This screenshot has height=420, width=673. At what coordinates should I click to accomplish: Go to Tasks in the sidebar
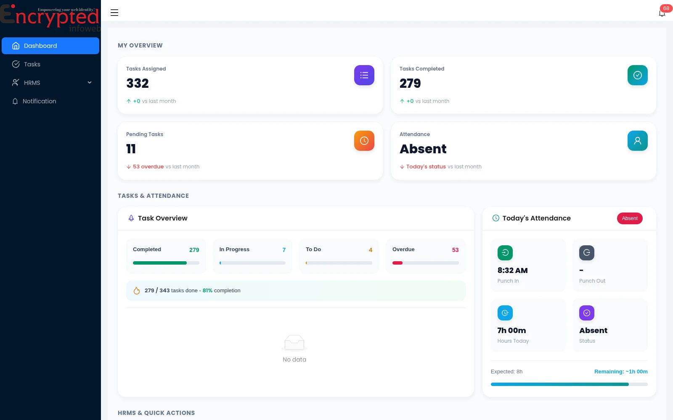(50, 64)
